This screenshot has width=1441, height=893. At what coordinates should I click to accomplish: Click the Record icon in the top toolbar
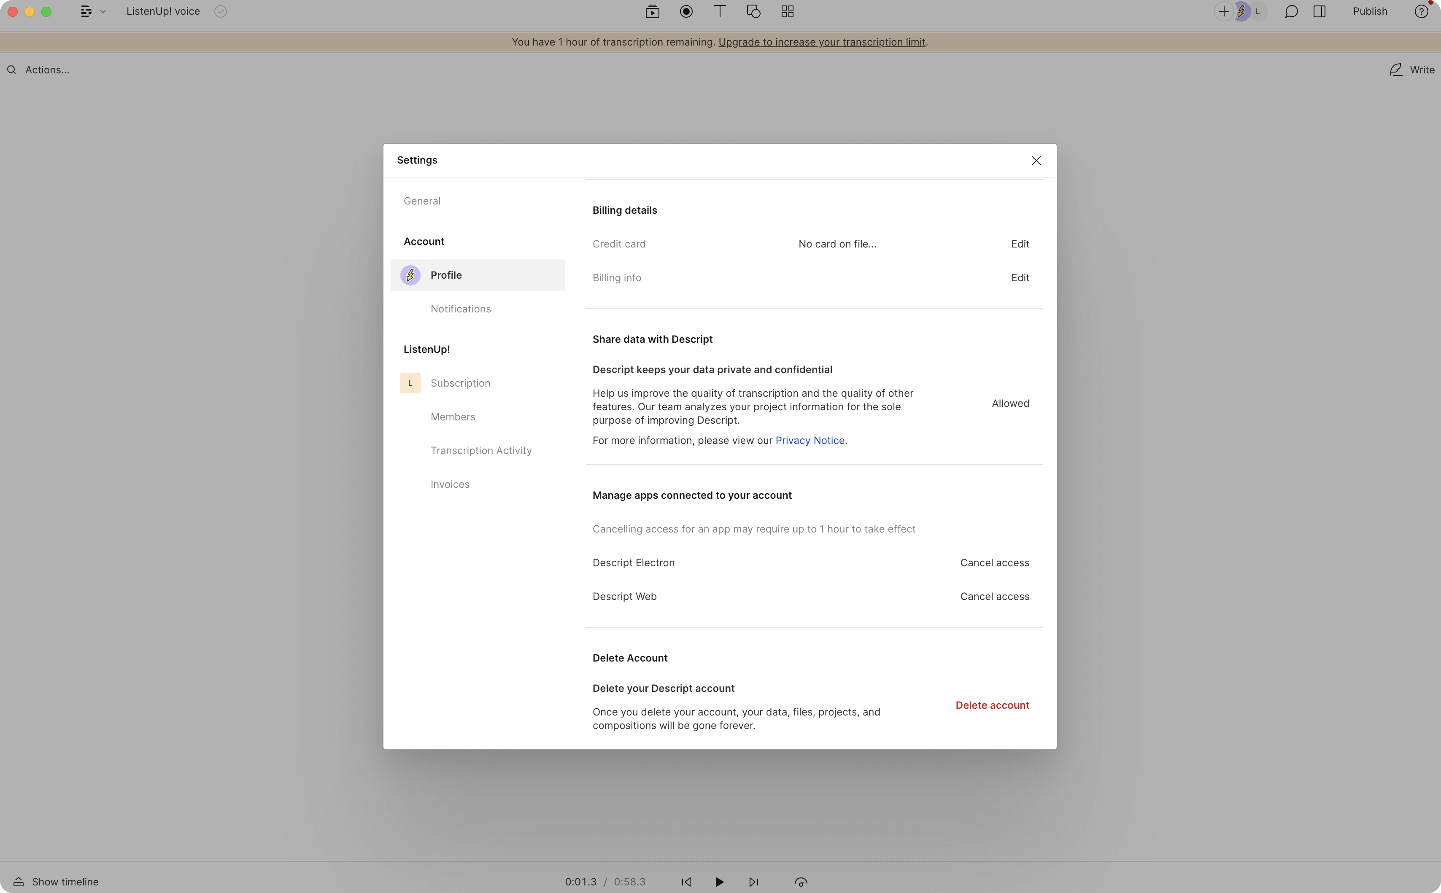686,11
